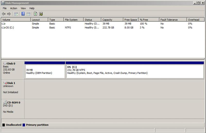This screenshot has width=206, height=133.
Task: Click the 100 % free cell
Action: 143,24
